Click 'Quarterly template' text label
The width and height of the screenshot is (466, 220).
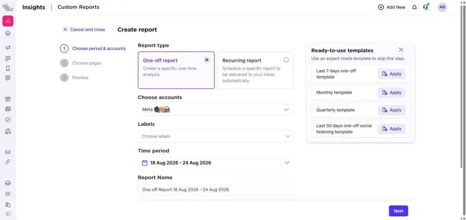(335, 110)
